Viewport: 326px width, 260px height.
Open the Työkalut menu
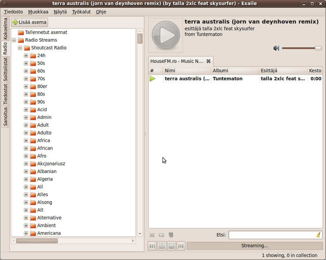pos(81,12)
